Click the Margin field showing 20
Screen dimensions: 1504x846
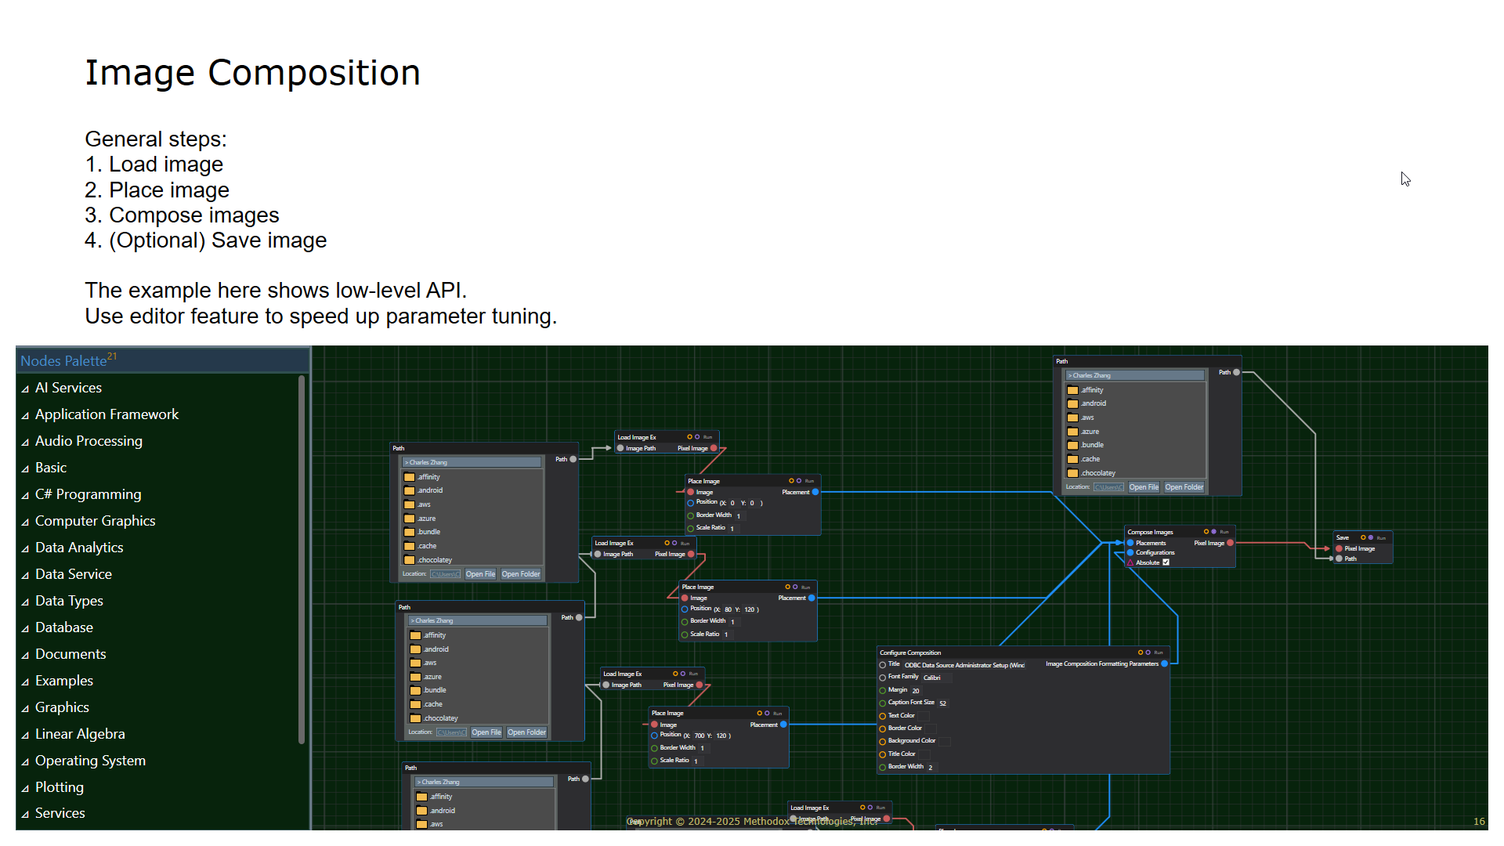coord(916,691)
